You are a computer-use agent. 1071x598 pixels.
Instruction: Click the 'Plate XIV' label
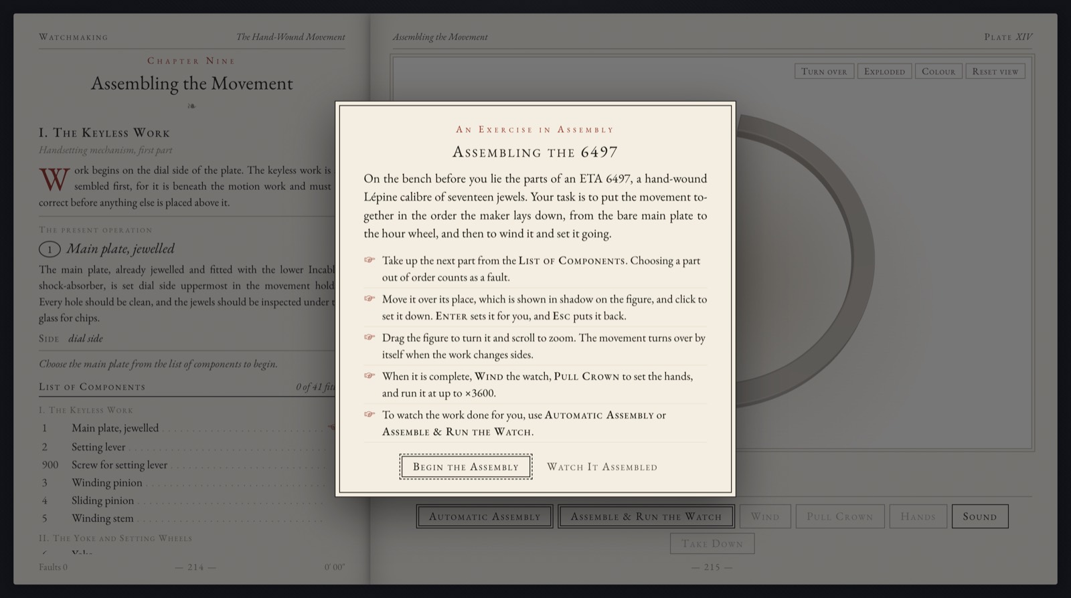(1008, 37)
